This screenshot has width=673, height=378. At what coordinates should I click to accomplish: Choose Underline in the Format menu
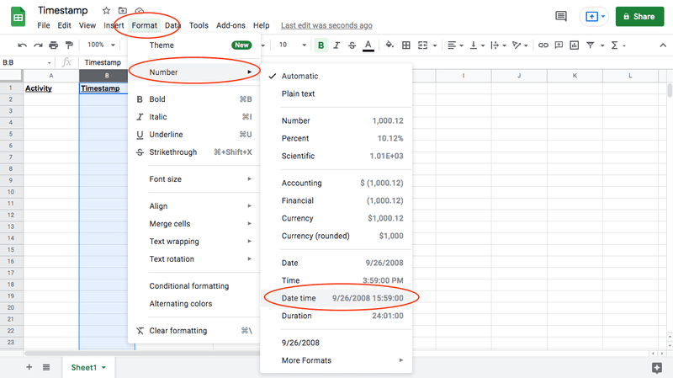click(194, 135)
